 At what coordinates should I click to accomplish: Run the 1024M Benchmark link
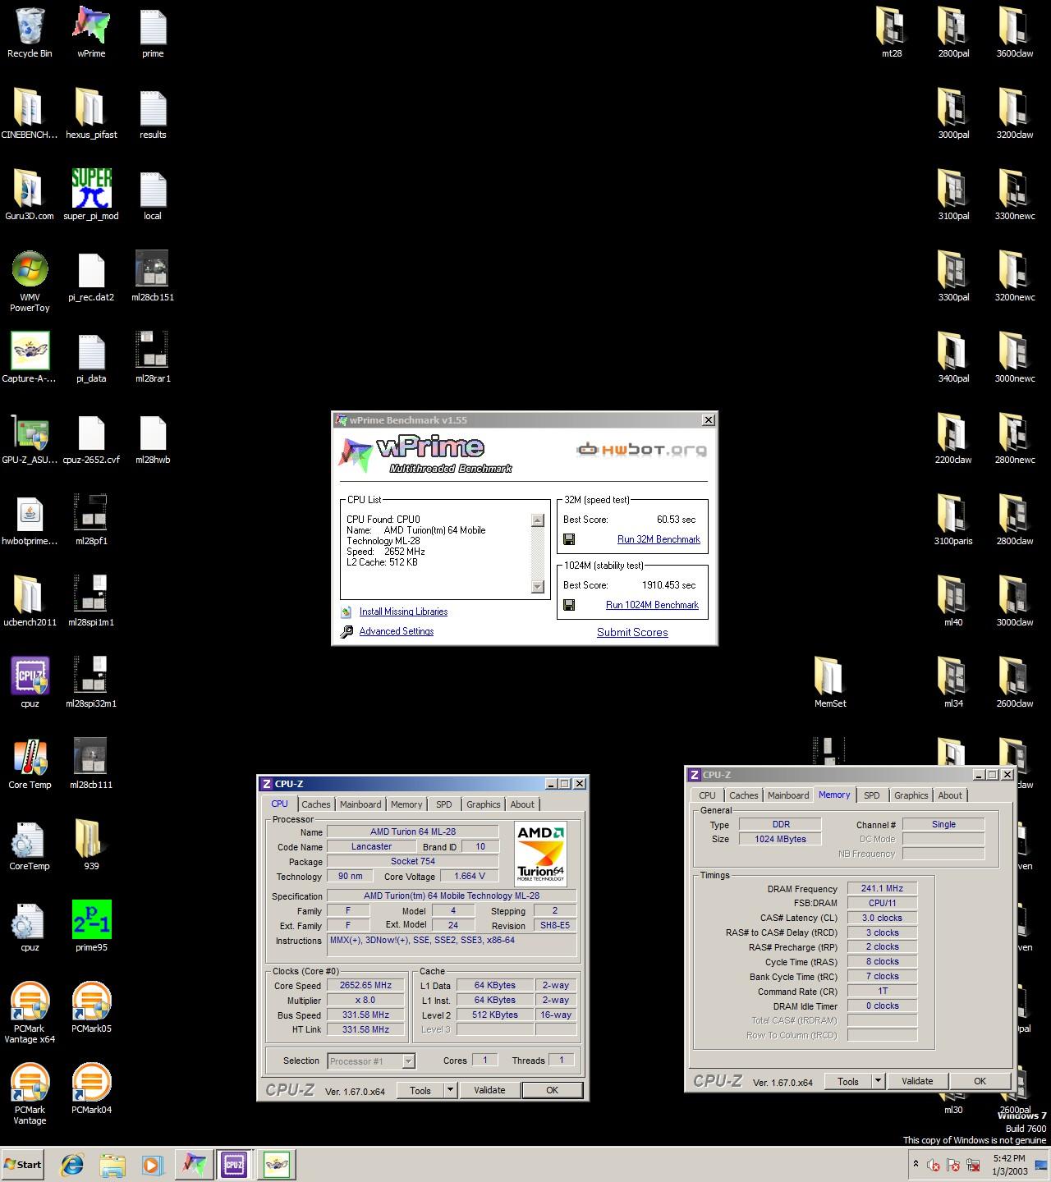652,605
